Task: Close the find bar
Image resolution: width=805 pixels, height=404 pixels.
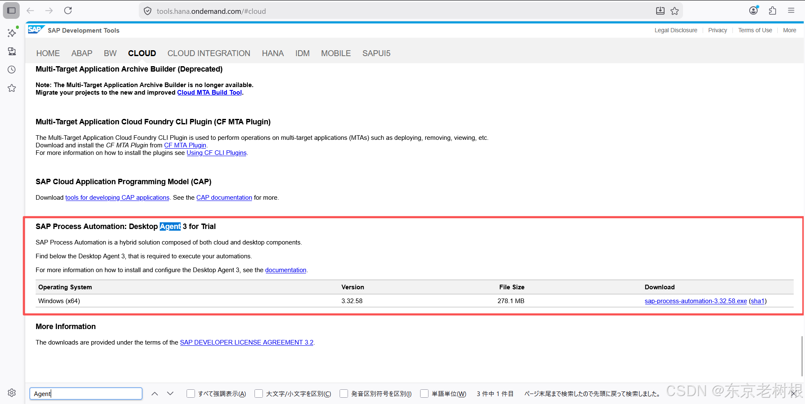Action: tap(794, 394)
